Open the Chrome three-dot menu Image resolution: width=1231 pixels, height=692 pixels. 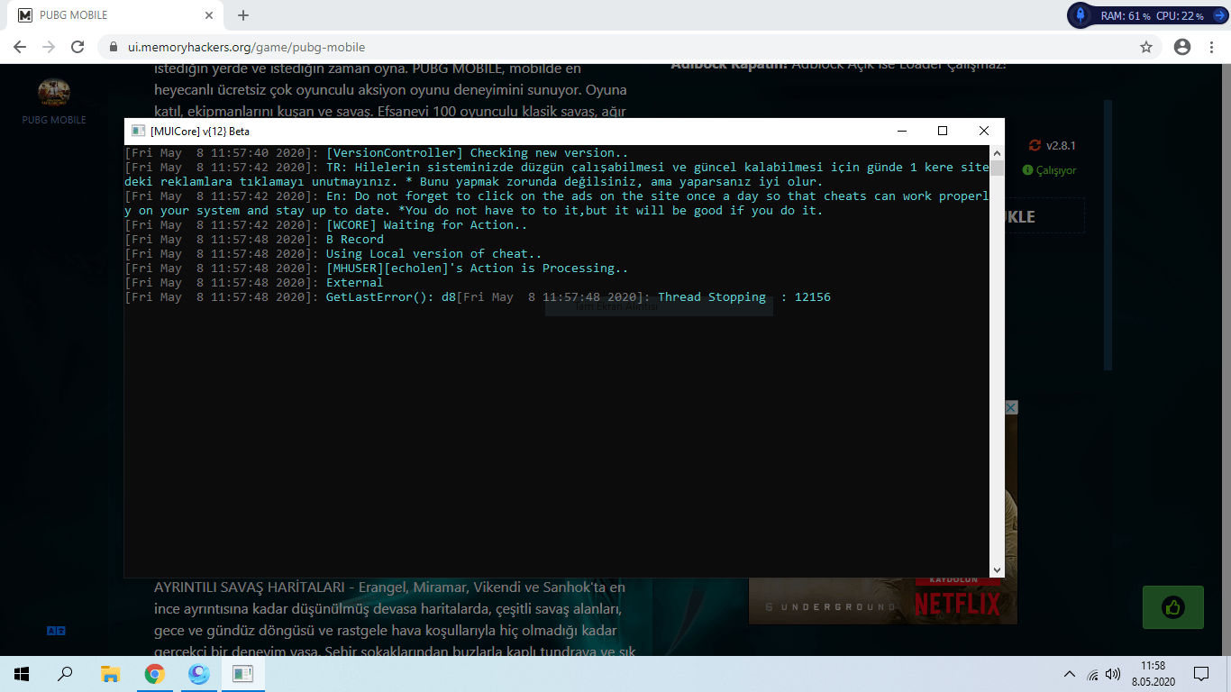[x=1211, y=47]
